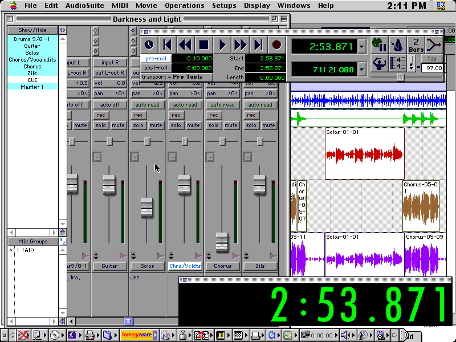The height and width of the screenshot is (342, 456).
Task: Toggle the metronome click icon
Action: (397, 44)
